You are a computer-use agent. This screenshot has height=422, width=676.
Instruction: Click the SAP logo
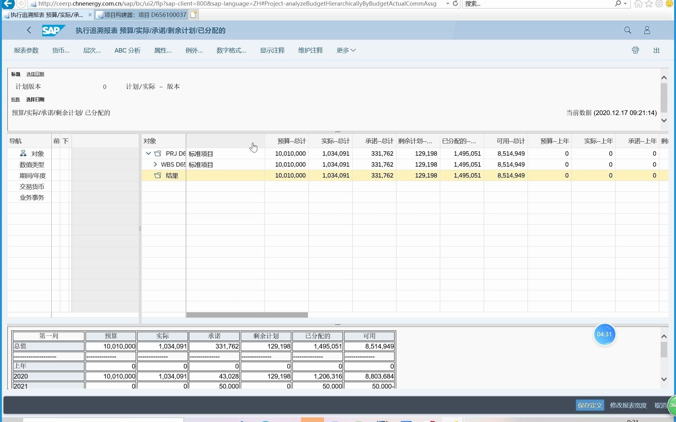pos(53,30)
